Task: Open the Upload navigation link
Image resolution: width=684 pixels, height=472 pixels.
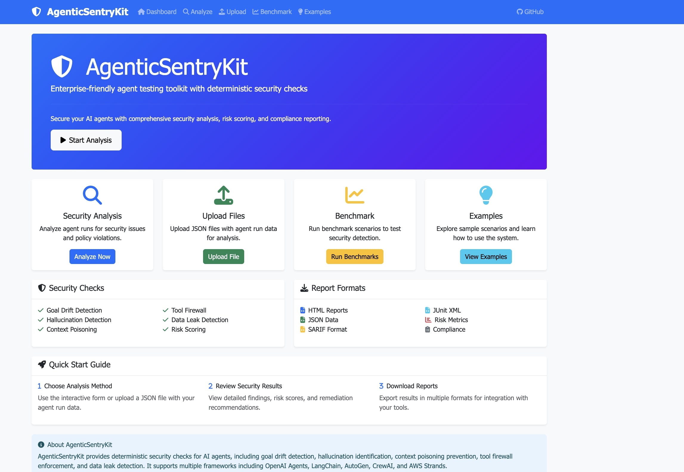Action: coord(233,12)
